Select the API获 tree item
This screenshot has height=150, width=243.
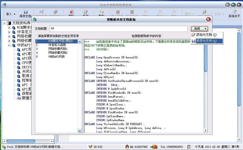(x=26, y=58)
